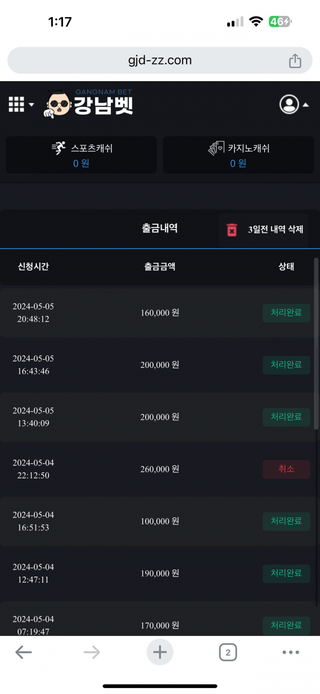This screenshot has height=694, width=320.
Task: Tap the red trash delete icon
Action: 231,230
